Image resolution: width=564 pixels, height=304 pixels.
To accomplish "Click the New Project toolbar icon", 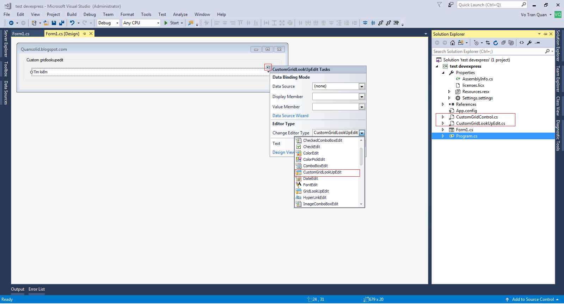I will coord(34,23).
